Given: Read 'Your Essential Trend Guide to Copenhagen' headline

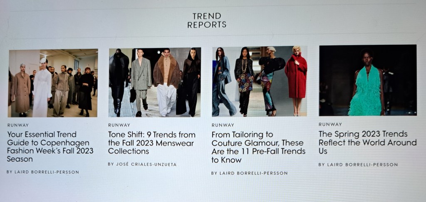Looking at the screenshot, I should coord(50,146).
